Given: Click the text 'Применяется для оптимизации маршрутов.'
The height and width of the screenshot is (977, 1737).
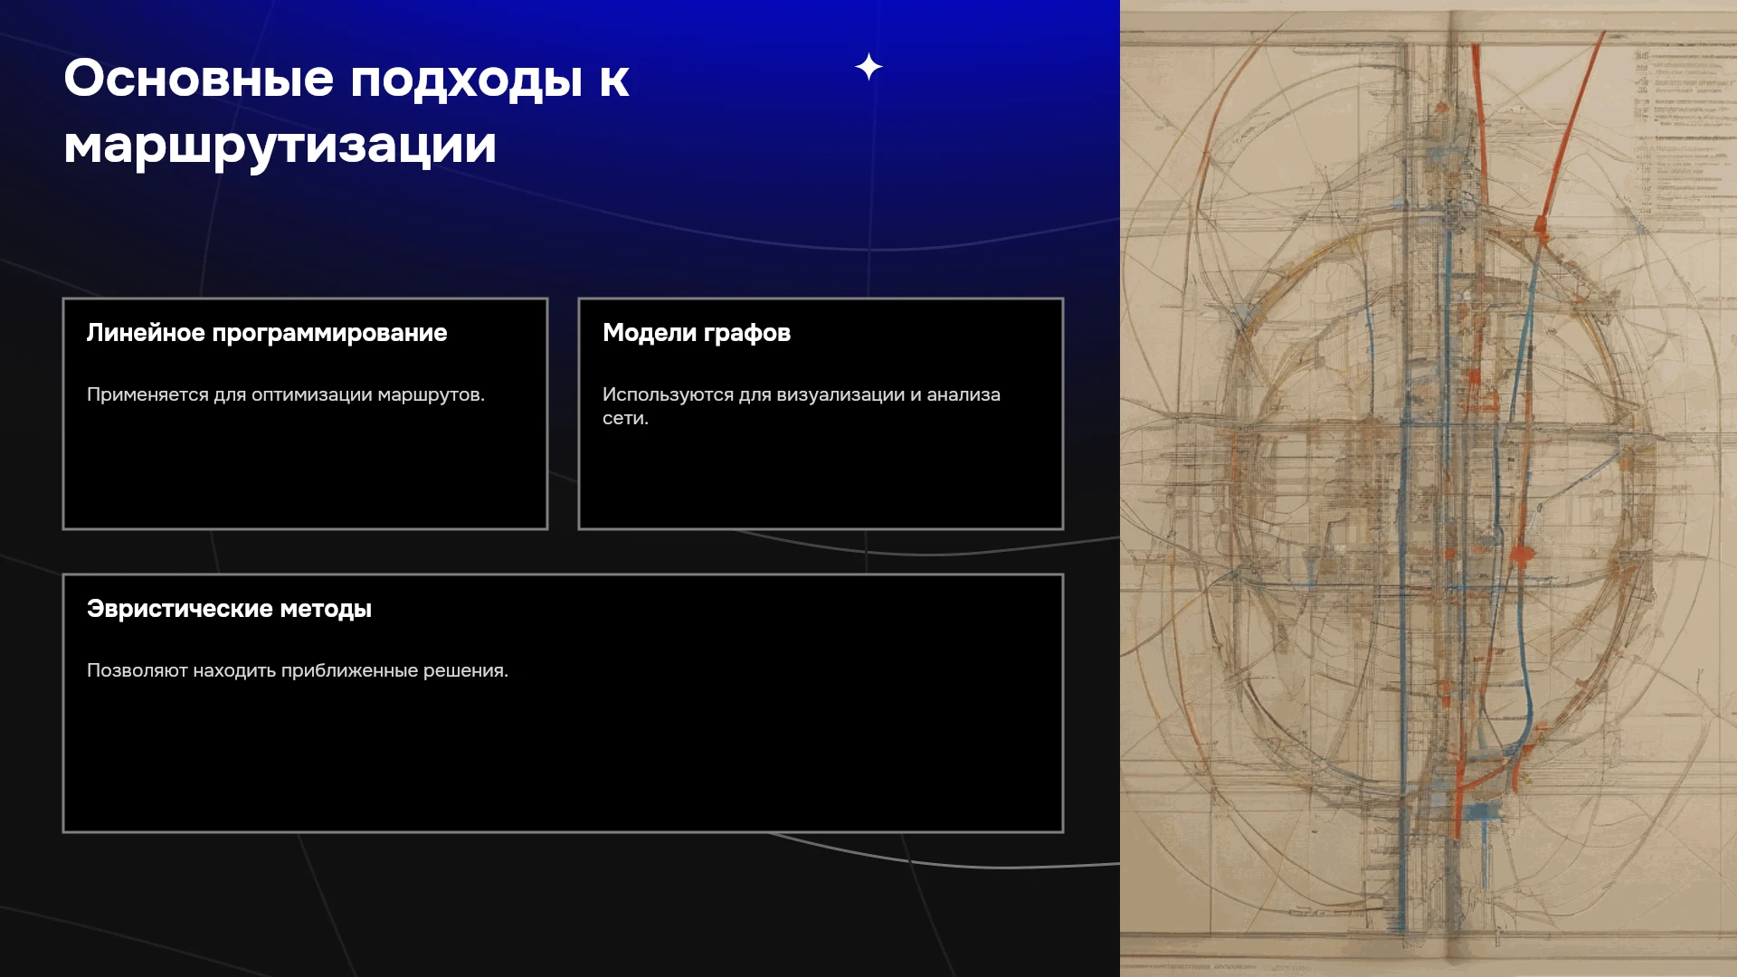Looking at the screenshot, I should pos(286,394).
